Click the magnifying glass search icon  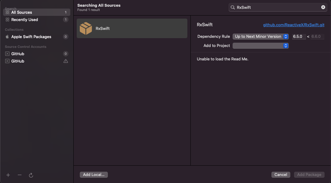[233, 7]
